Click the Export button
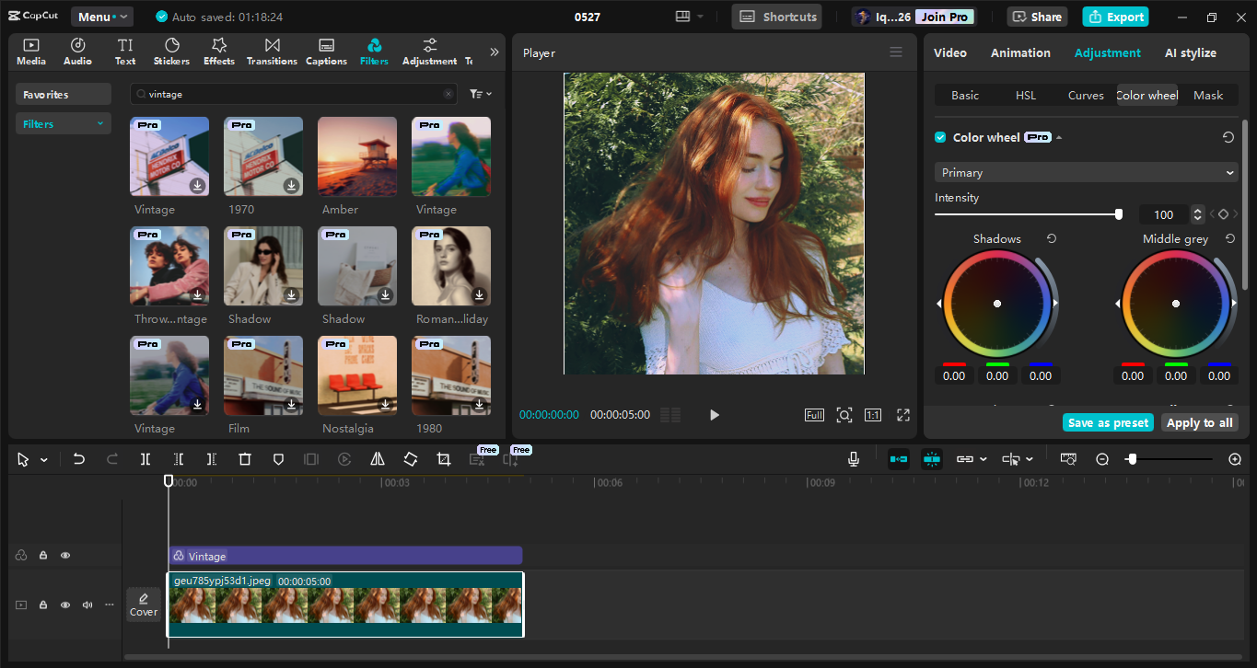 (1115, 16)
